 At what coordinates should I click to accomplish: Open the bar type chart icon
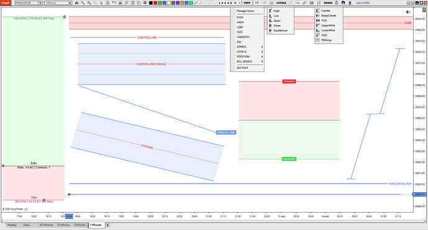[76, 2]
